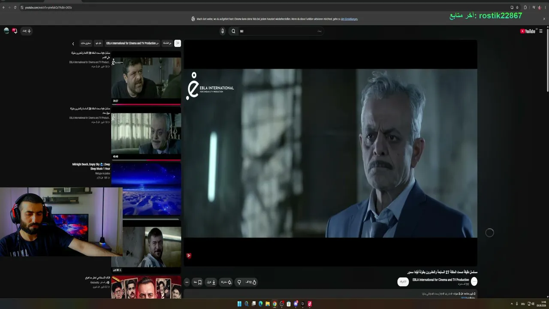Open the 'den Einstellungen' link in the infobar
Image resolution: width=549 pixels, height=309 pixels.
[349, 19]
